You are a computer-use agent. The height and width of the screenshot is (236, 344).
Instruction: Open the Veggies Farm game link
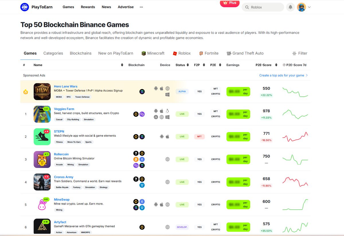tap(64, 109)
